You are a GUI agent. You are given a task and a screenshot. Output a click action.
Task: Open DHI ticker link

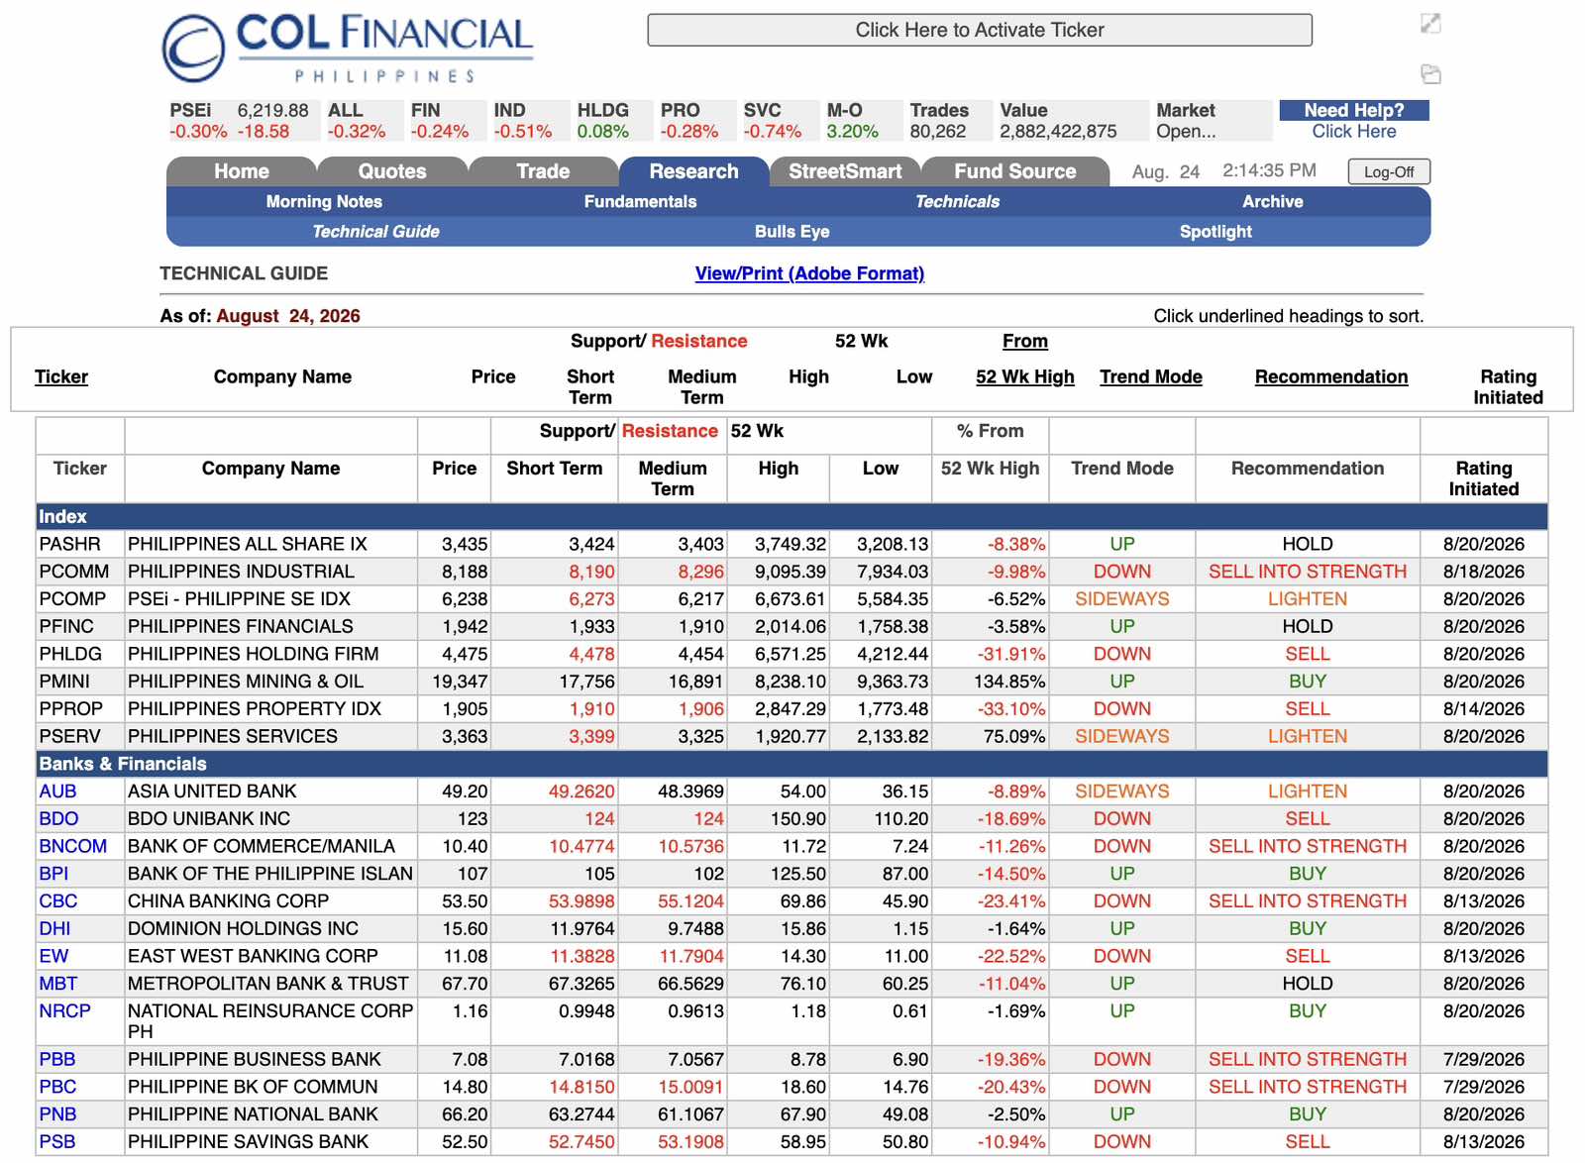click(54, 928)
